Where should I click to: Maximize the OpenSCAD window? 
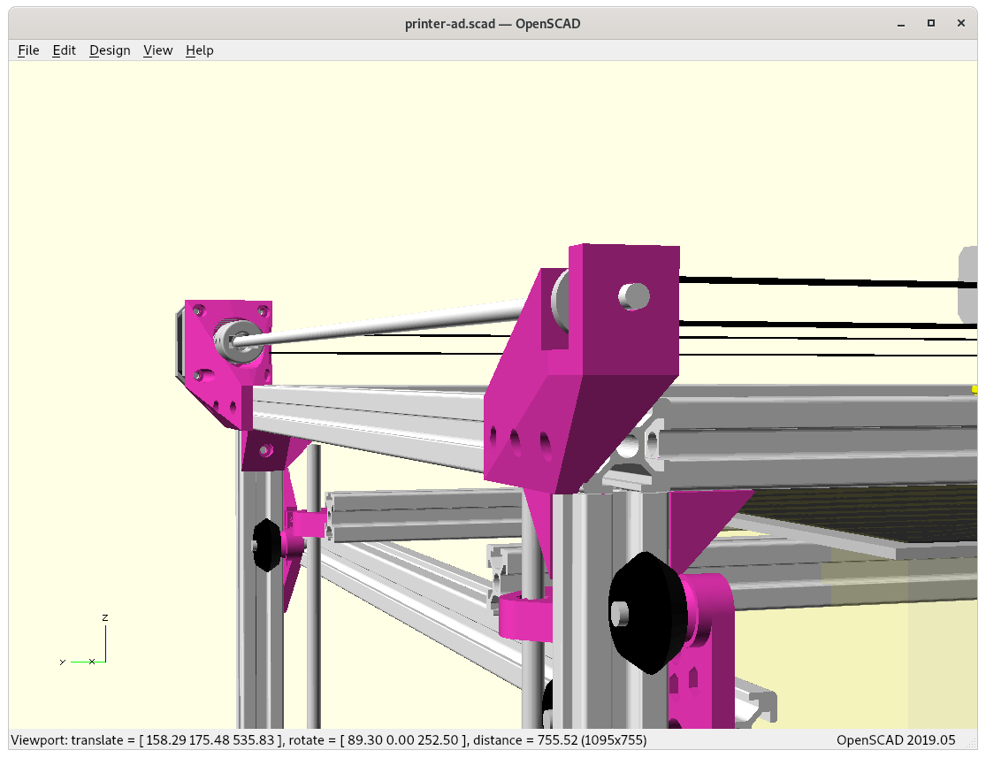click(x=931, y=23)
